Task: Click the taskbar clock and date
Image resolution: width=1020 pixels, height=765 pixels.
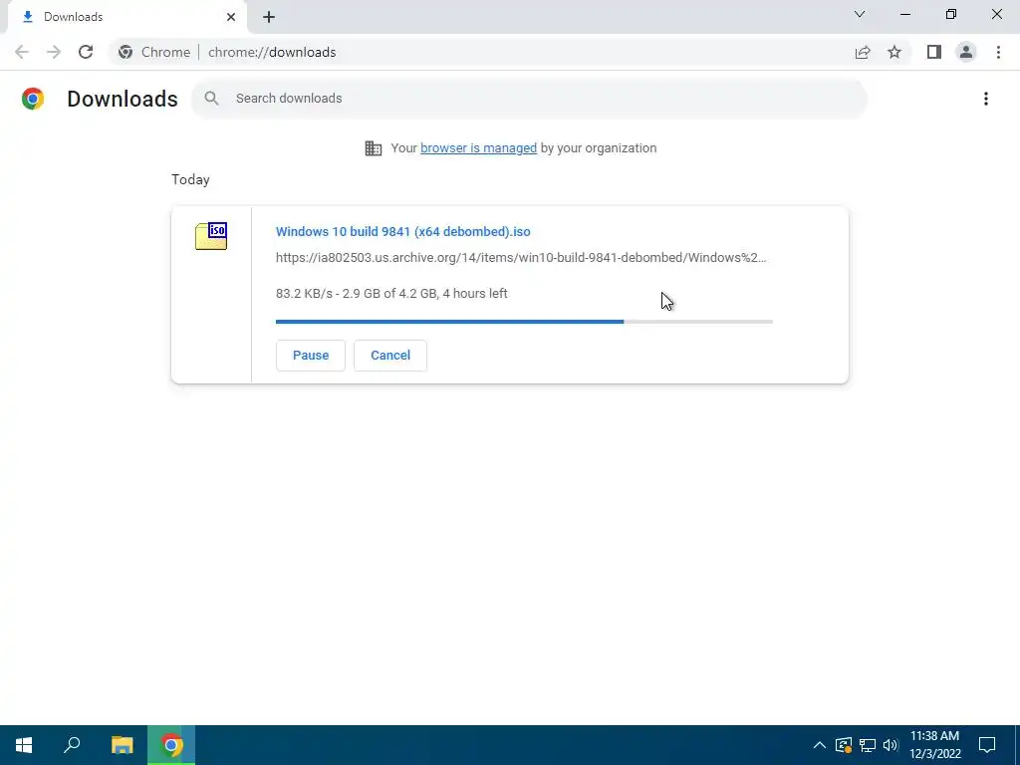Action: tap(934, 745)
